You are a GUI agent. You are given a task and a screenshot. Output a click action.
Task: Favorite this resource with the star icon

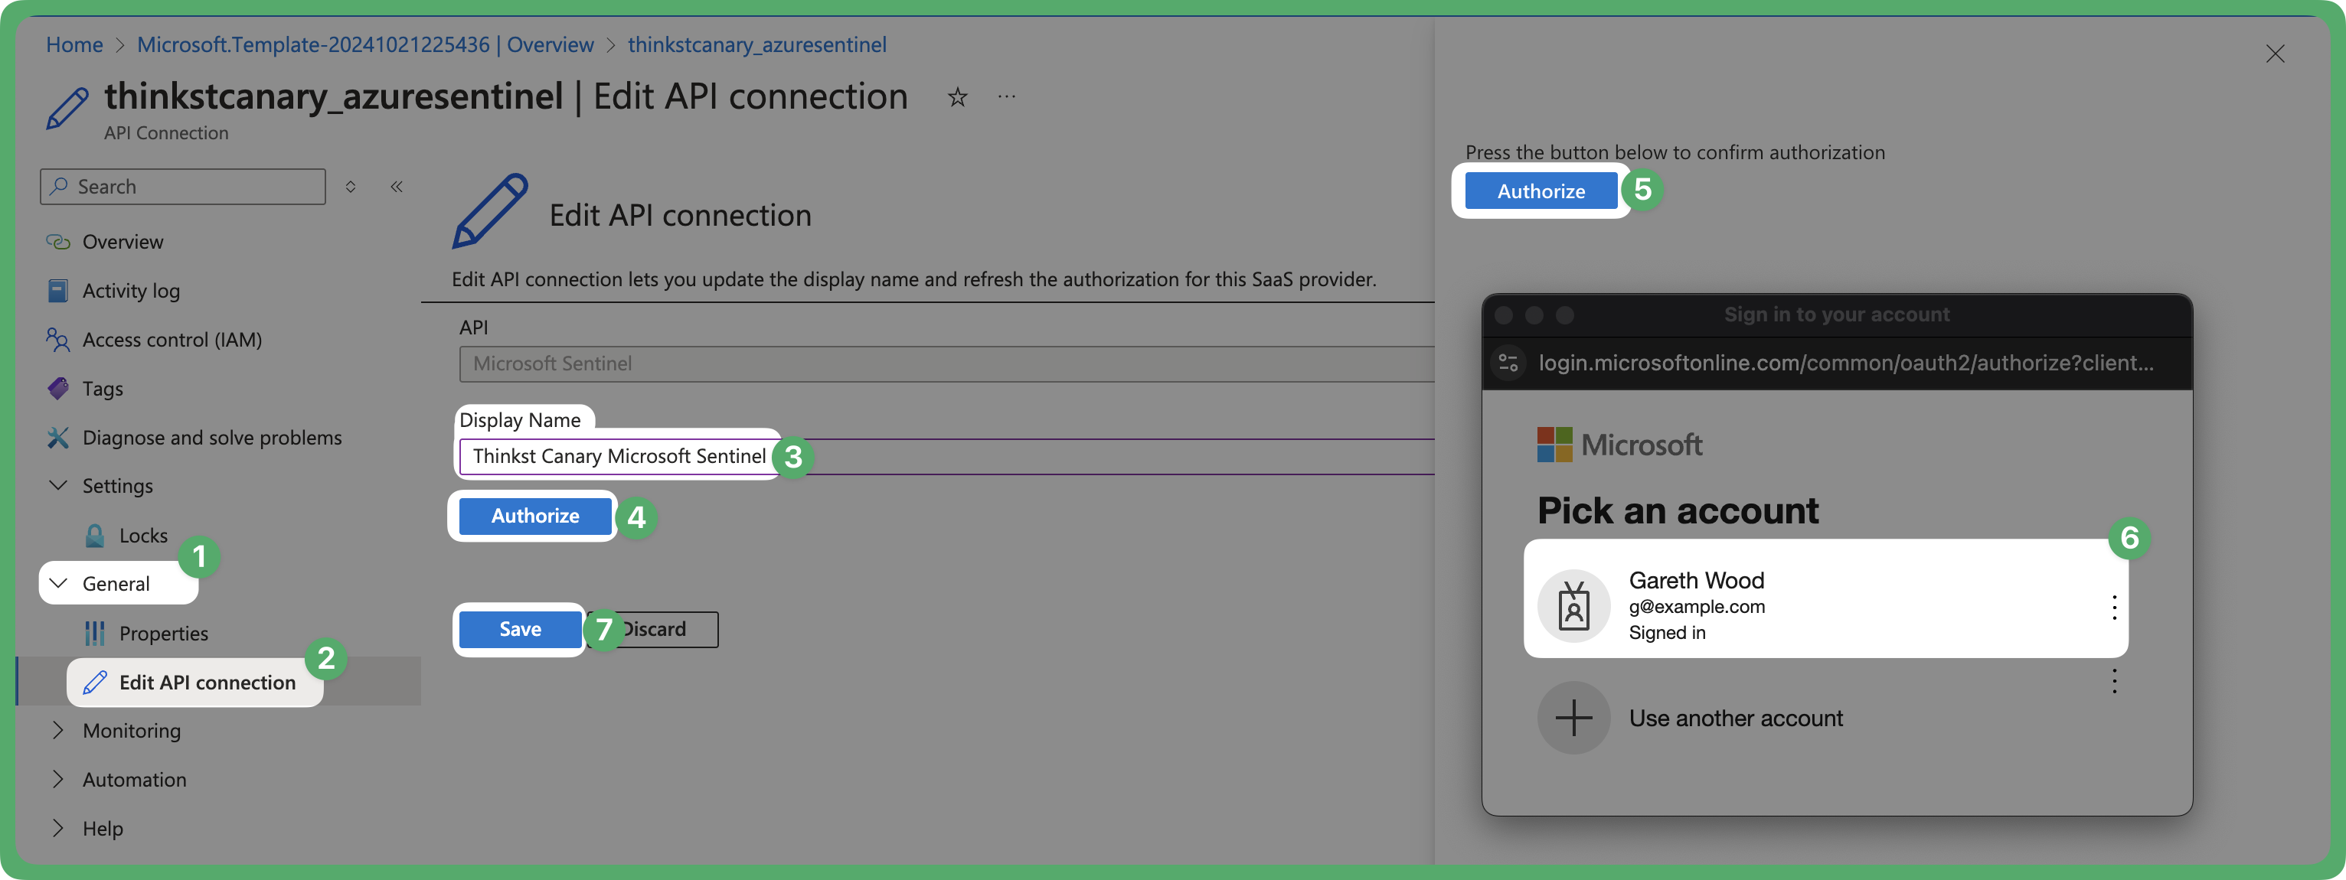(957, 96)
